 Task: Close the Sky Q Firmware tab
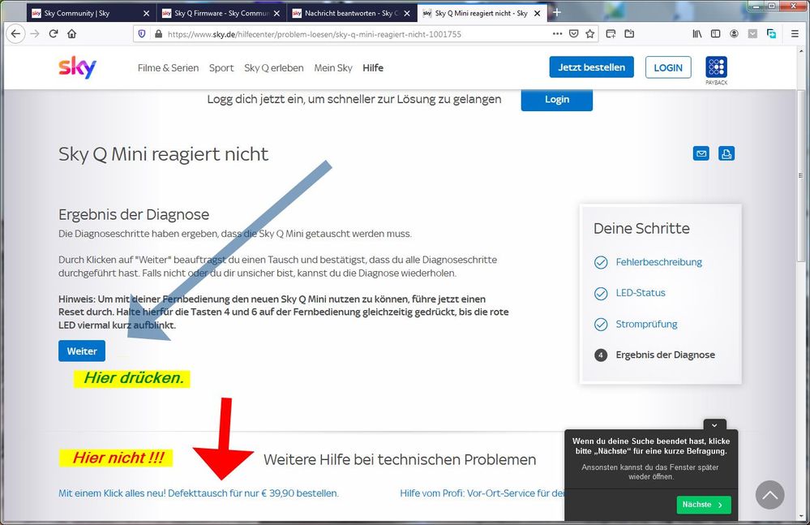click(276, 14)
